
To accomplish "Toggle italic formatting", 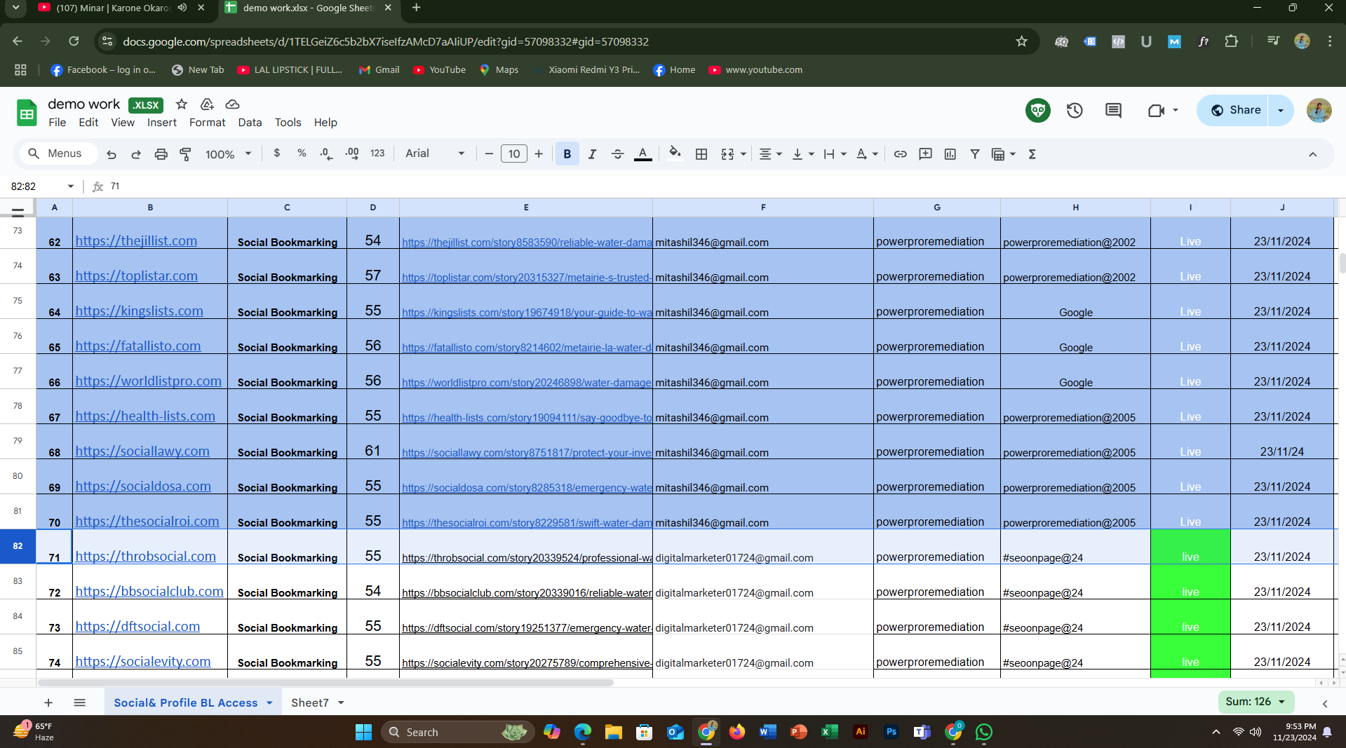I will pyautogui.click(x=592, y=154).
